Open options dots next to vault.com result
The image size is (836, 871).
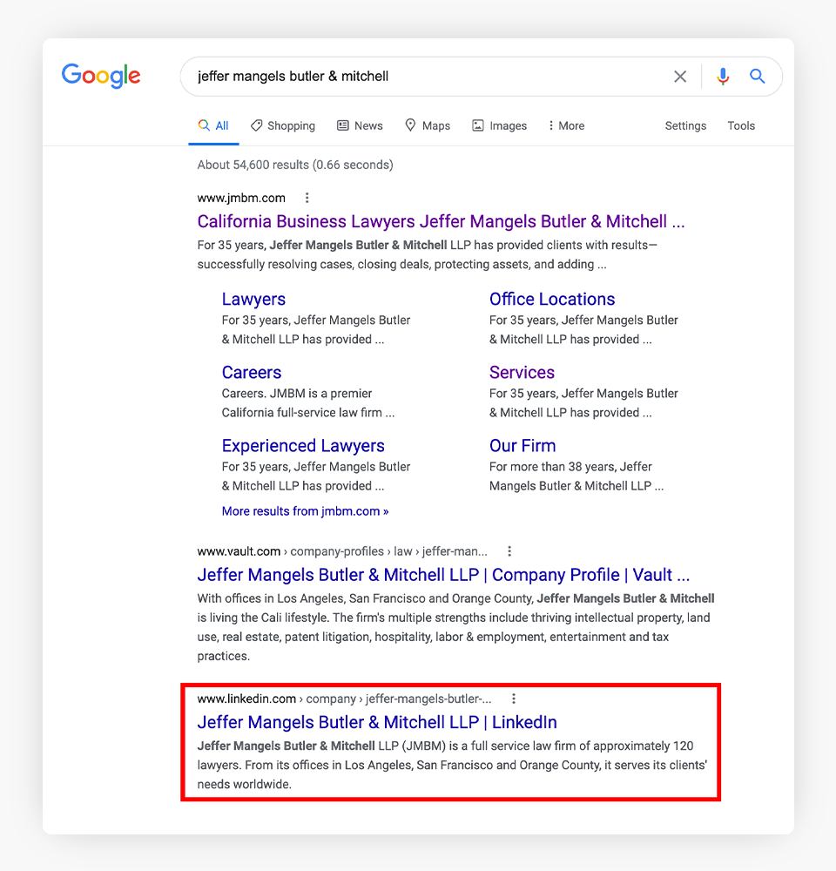(x=509, y=551)
